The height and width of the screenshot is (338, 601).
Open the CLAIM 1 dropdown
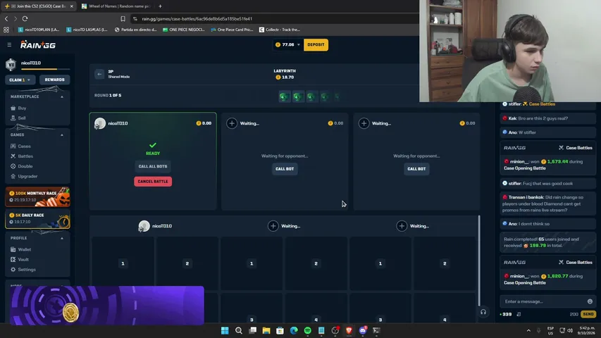point(20,80)
